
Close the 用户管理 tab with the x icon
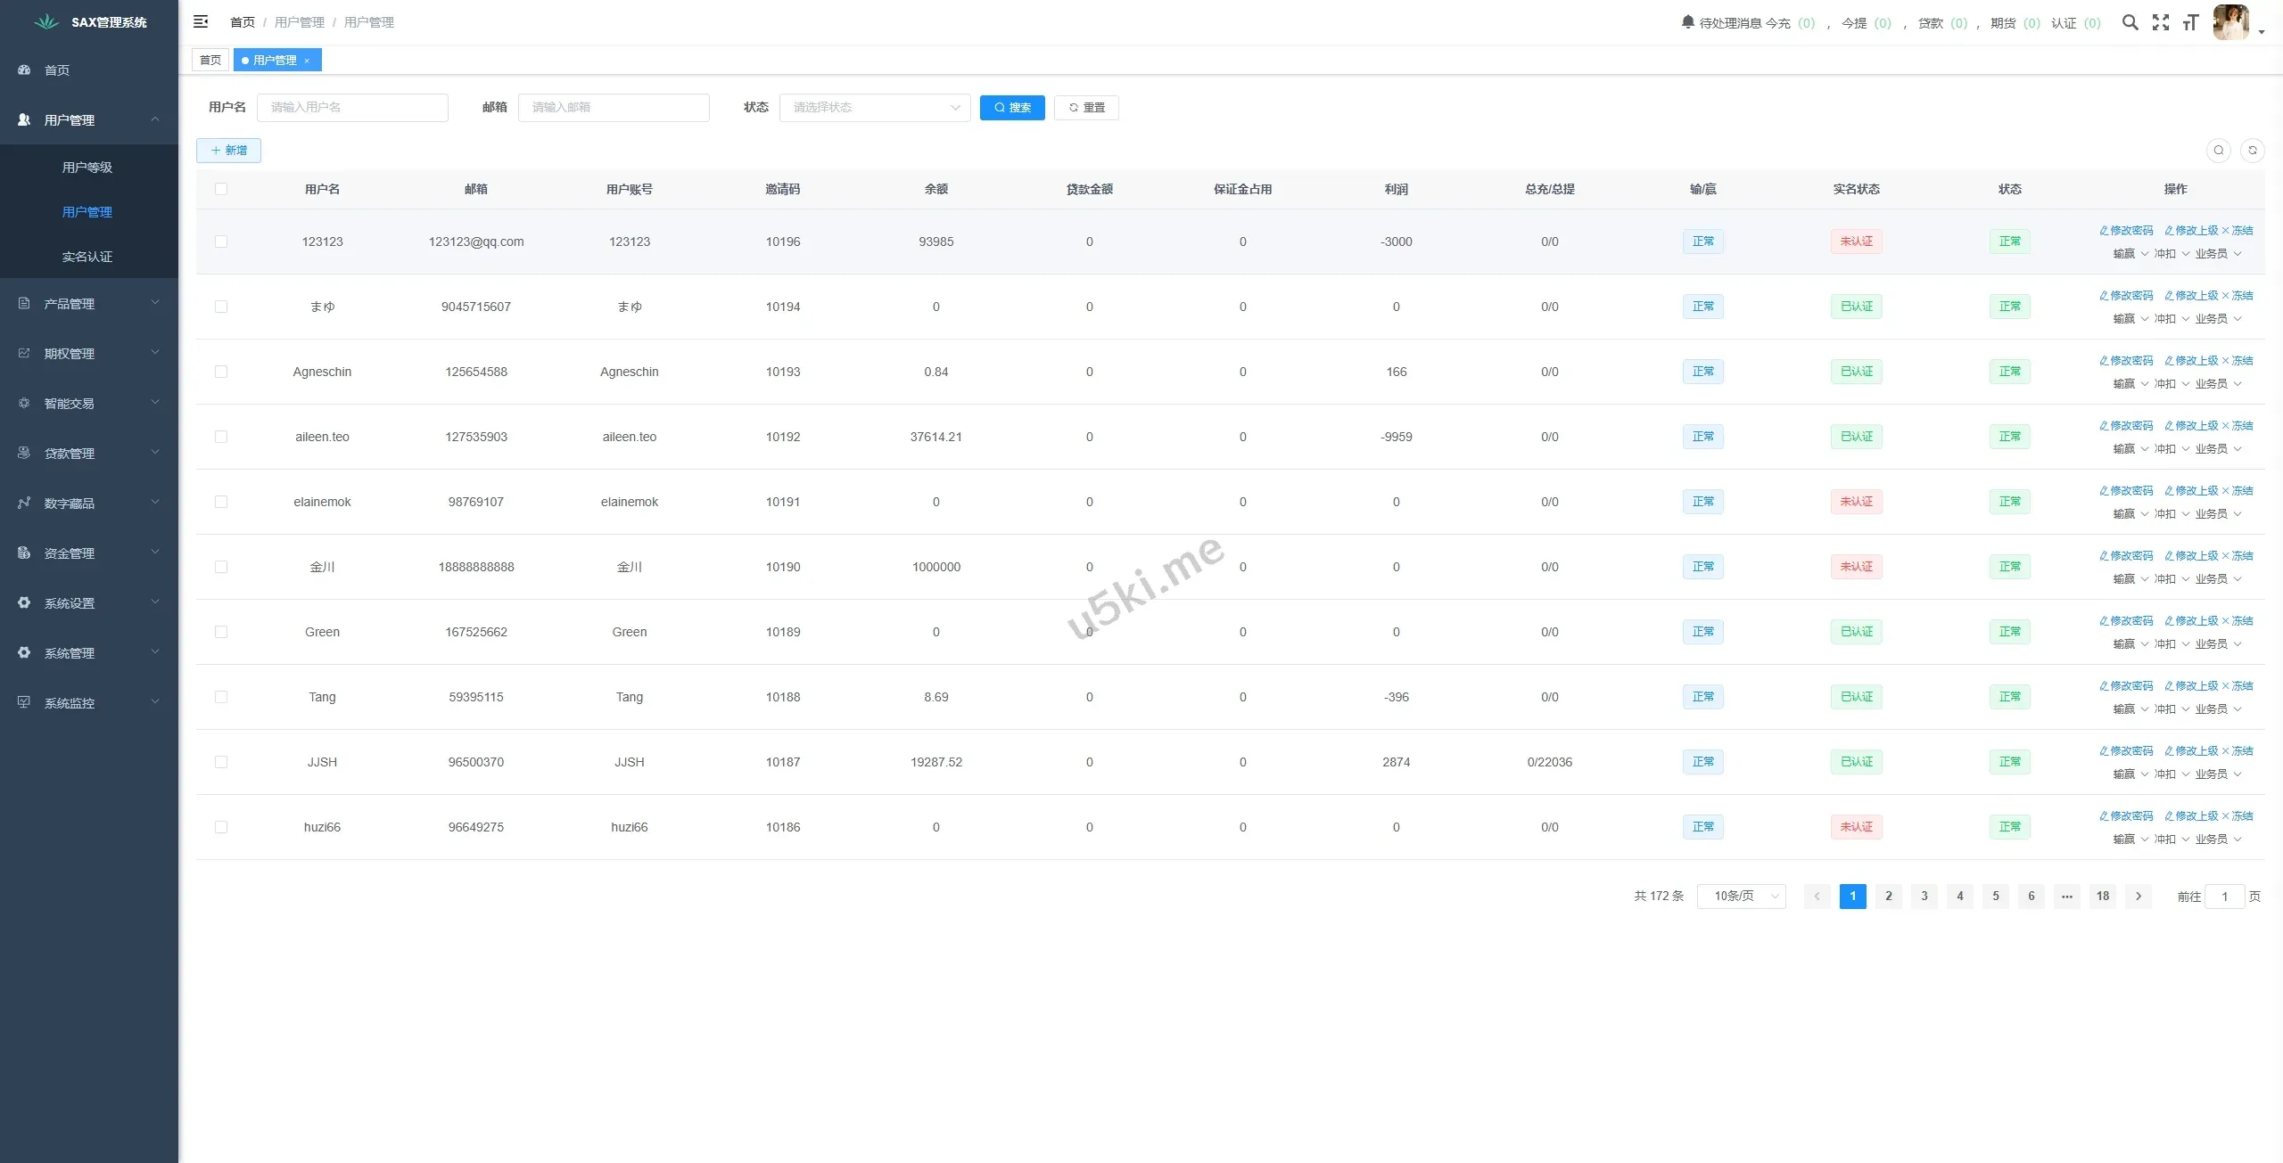click(x=307, y=61)
